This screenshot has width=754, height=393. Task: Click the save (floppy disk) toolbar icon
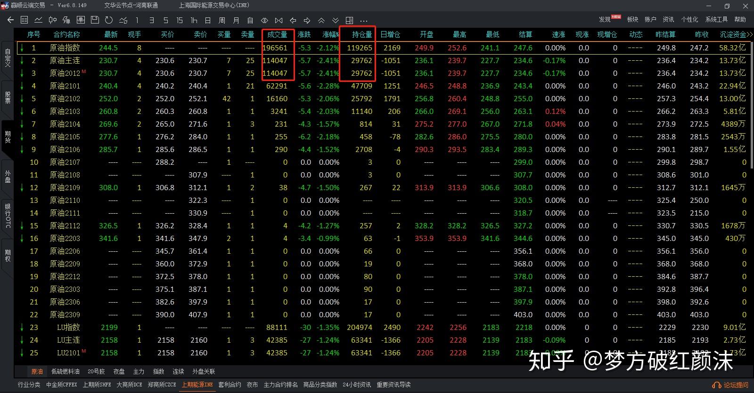pos(95,20)
